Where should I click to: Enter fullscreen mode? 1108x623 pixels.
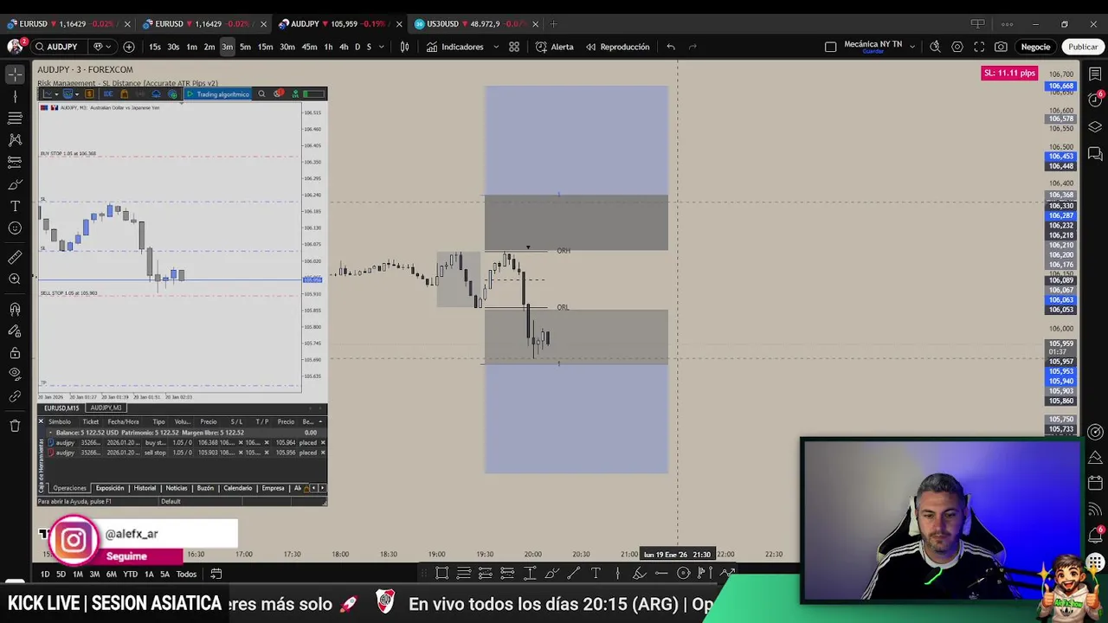coord(979,47)
